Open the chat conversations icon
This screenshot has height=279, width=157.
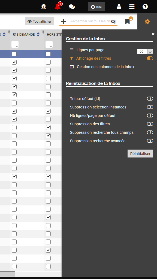(72, 7)
